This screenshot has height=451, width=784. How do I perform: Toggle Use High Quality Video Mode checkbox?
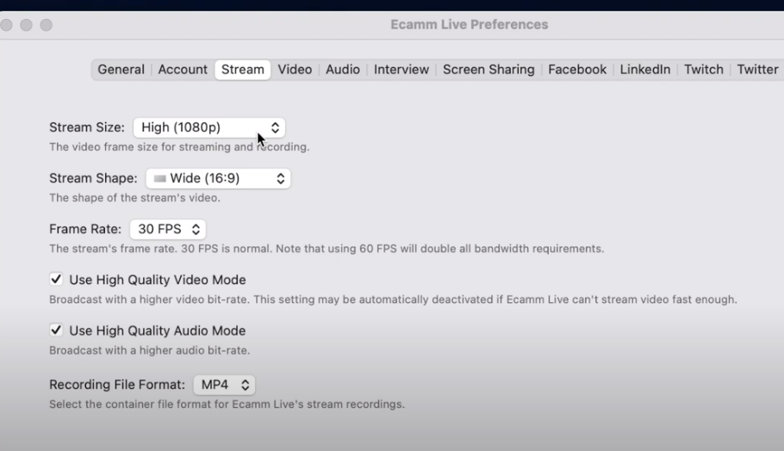coord(56,279)
